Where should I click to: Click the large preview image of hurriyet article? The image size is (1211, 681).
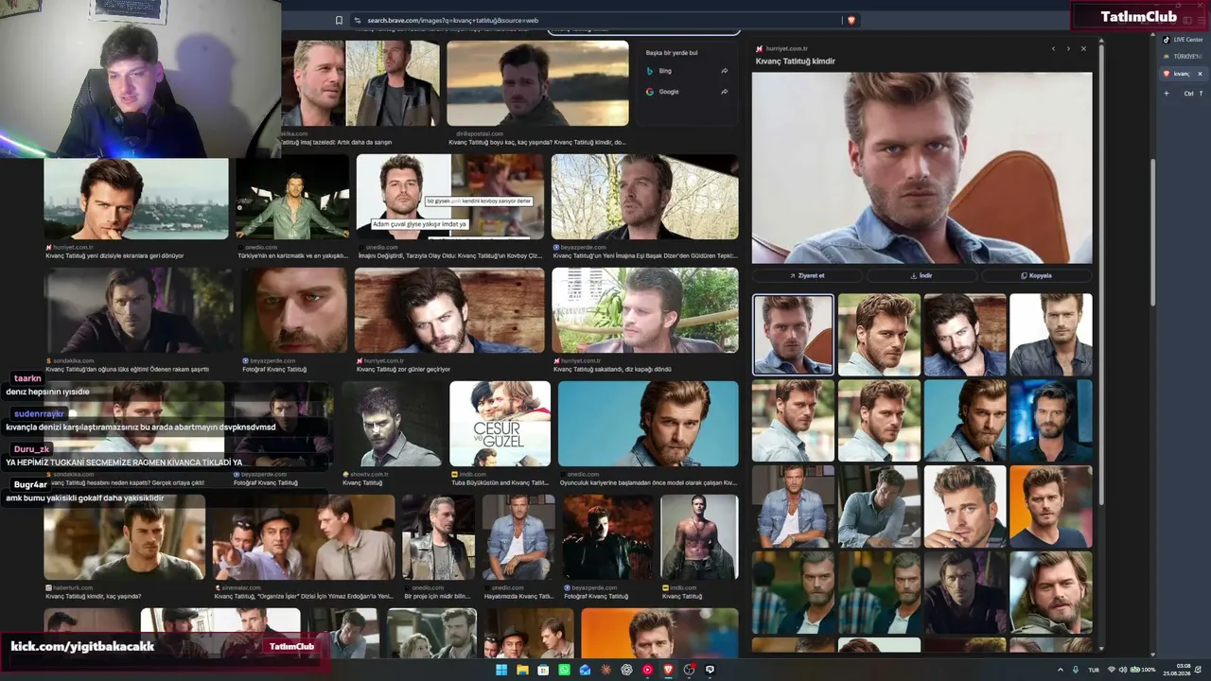[x=921, y=167]
